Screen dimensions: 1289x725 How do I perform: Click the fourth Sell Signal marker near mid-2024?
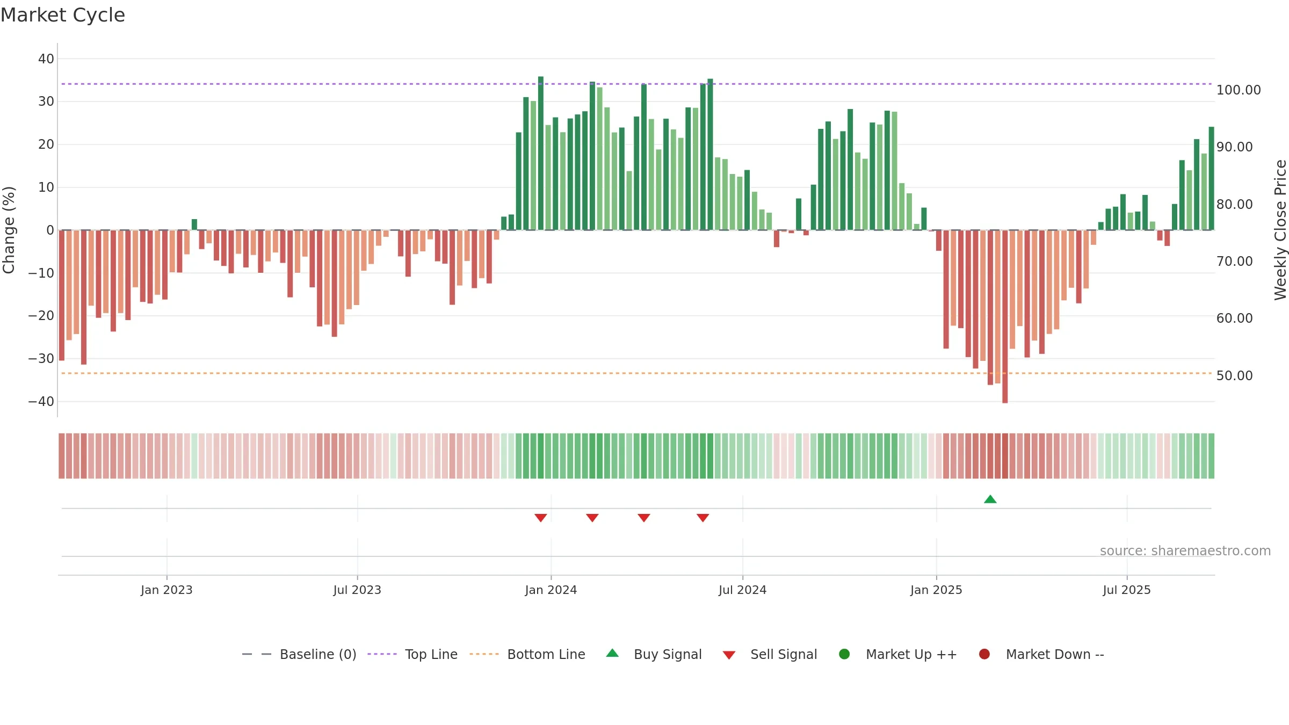coord(703,518)
